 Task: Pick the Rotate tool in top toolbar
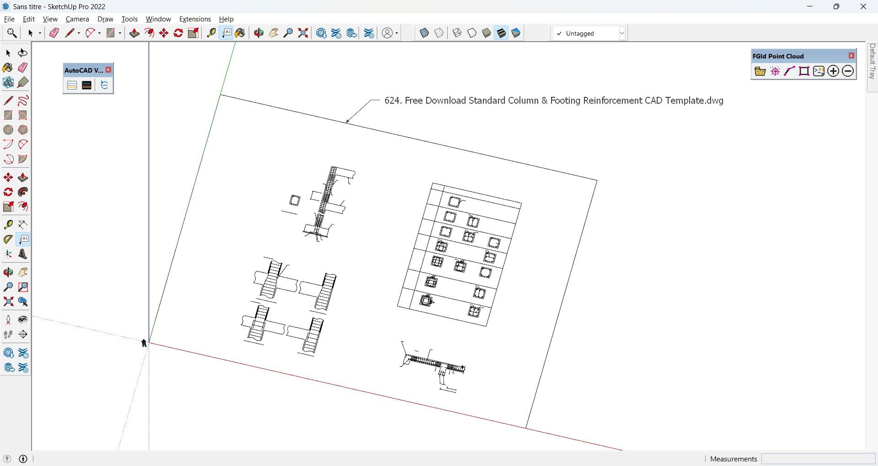178,33
